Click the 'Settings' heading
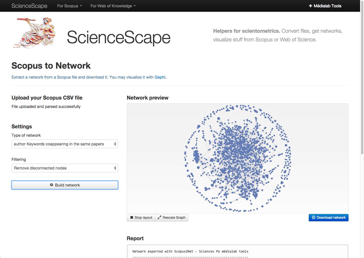Screen dimensions: 364x258 [x=22, y=127]
